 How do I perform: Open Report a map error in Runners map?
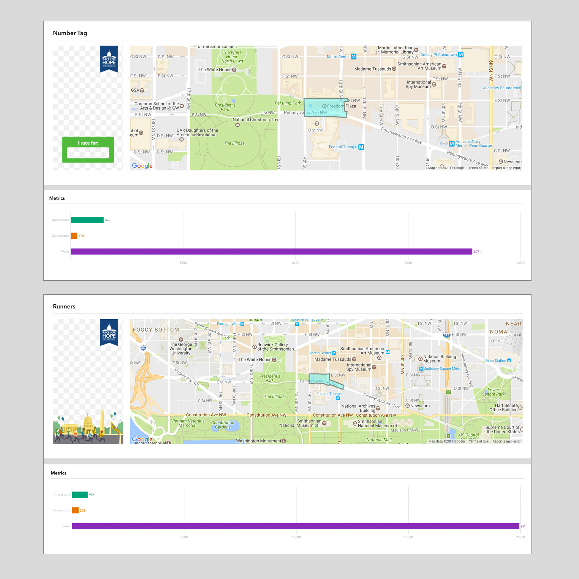tap(507, 441)
